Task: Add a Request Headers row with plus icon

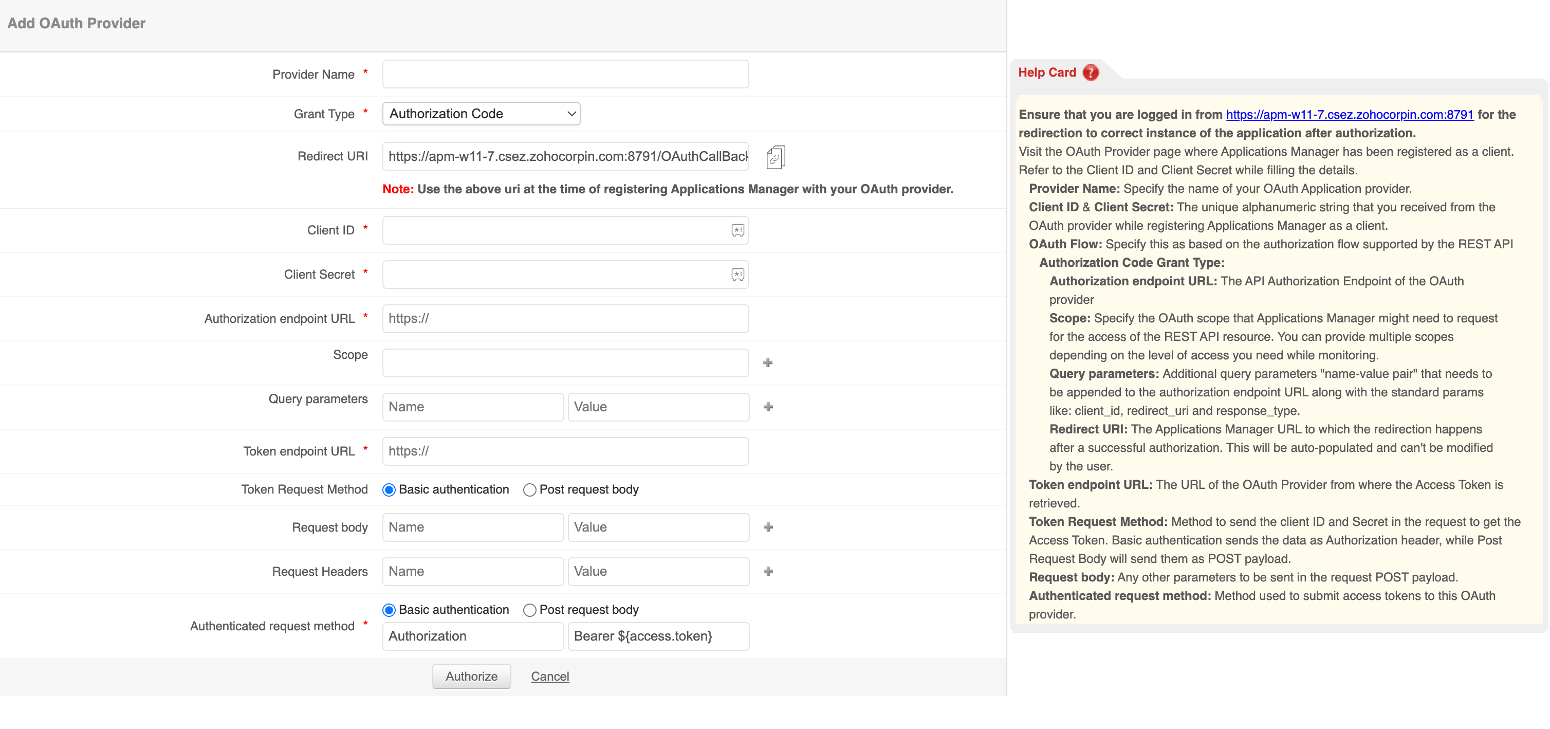Action: click(x=768, y=571)
